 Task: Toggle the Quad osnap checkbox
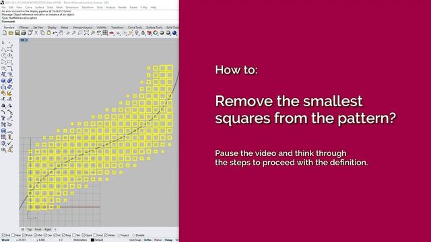[x=84, y=235]
